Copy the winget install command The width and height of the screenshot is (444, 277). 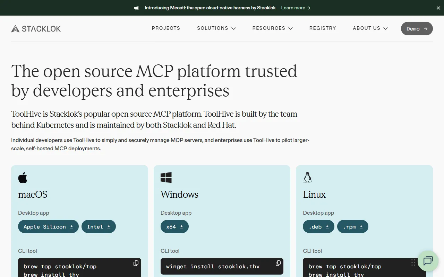pyautogui.click(x=278, y=263)
